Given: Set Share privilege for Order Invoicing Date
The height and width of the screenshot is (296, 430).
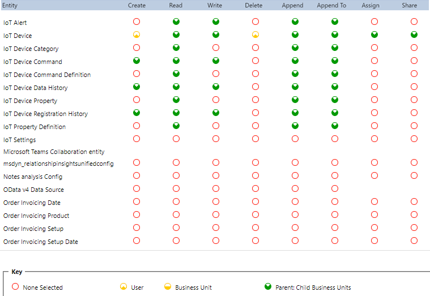Looking at the screenshot, I should click(x=414, y=201).
